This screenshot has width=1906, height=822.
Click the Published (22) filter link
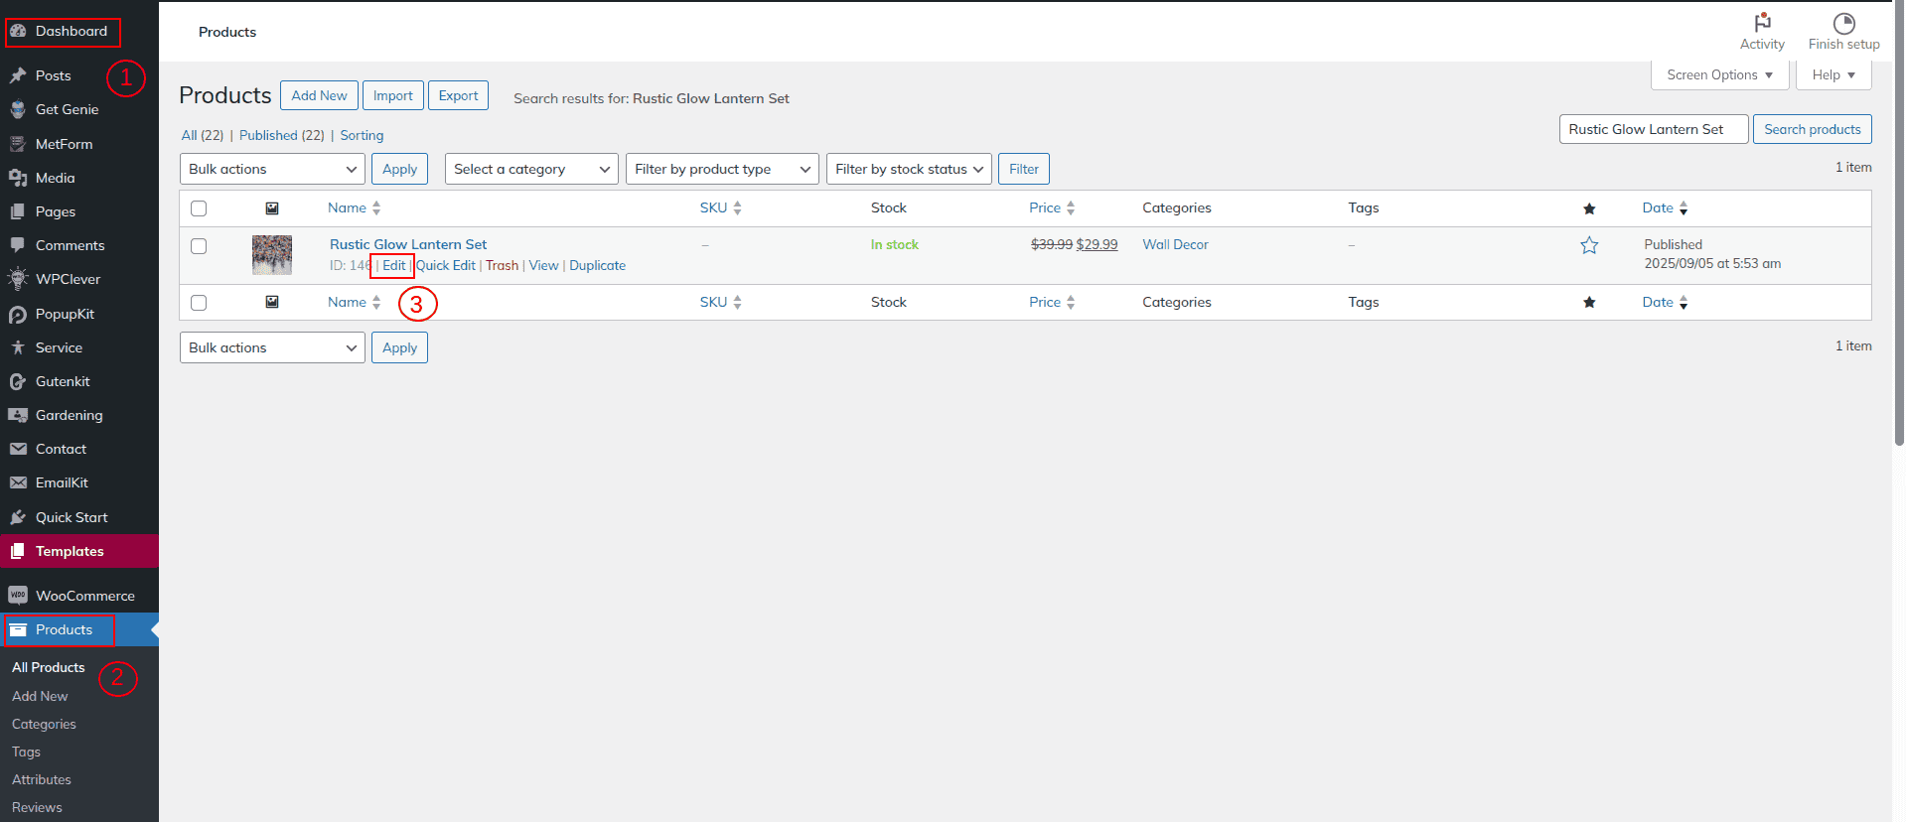[282, 135]
